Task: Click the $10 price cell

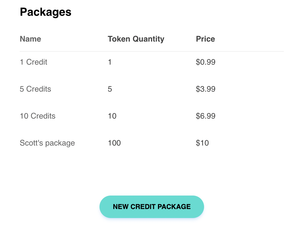Action: click(202, 143)
